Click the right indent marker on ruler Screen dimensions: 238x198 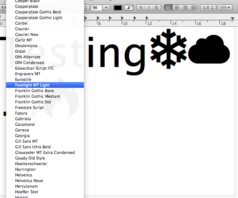[x=232, y=19]
